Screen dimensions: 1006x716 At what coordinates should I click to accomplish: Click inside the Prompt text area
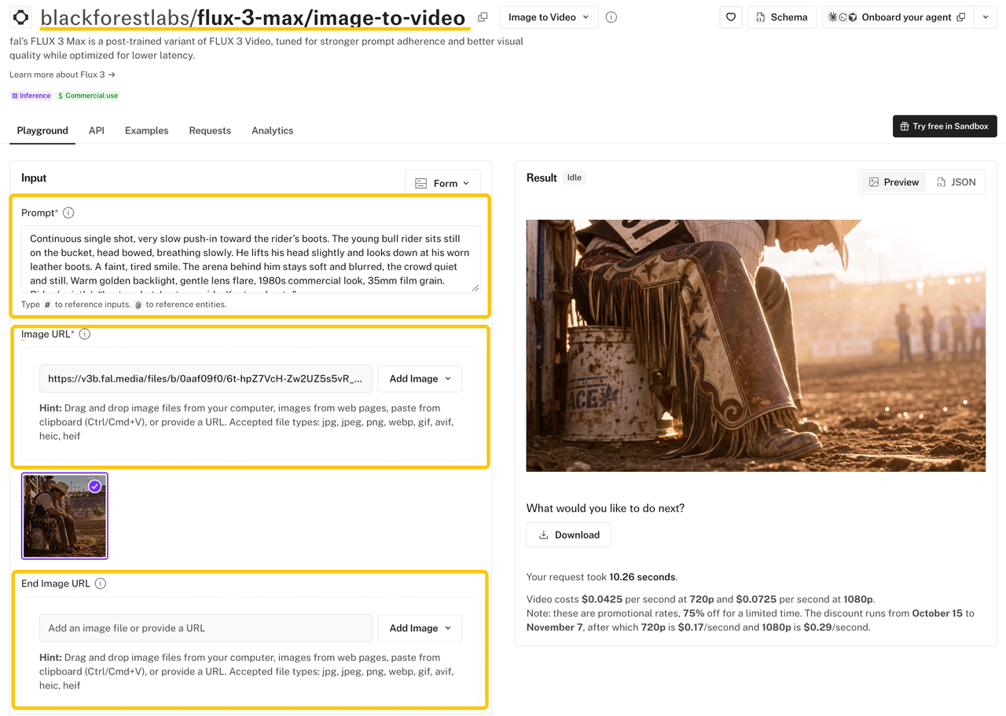(x=251, y=260)
